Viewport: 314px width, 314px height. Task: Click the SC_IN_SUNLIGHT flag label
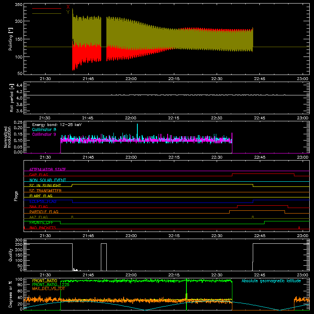[45, 185]
